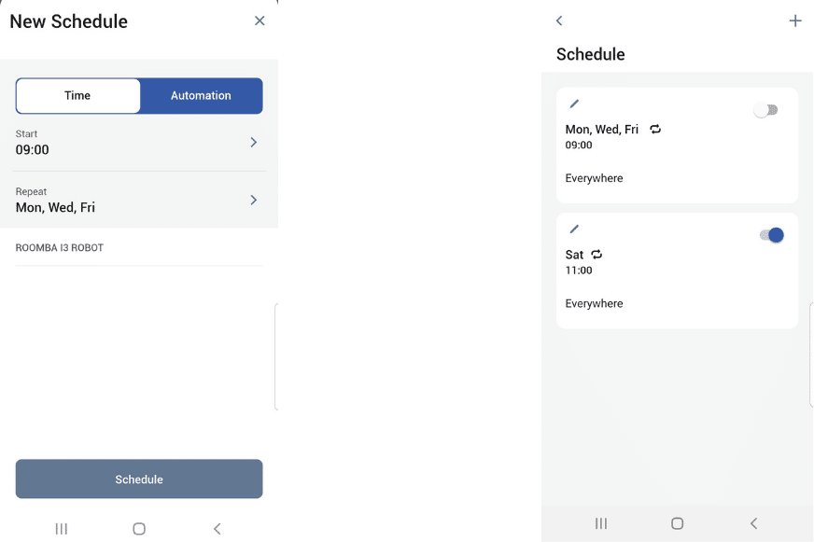This screenshot has height=542, width=814.
Task: Disable the Sat 11:00 schedule
Action: click(771, 235)
